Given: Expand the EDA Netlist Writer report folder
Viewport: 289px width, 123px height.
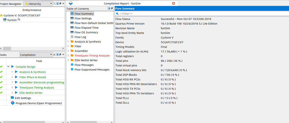Looking at the screenshot, I should pos(68,60).
